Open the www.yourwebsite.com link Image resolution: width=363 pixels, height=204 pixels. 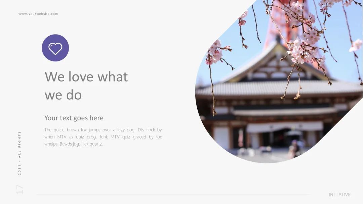(x=38, y=14)
